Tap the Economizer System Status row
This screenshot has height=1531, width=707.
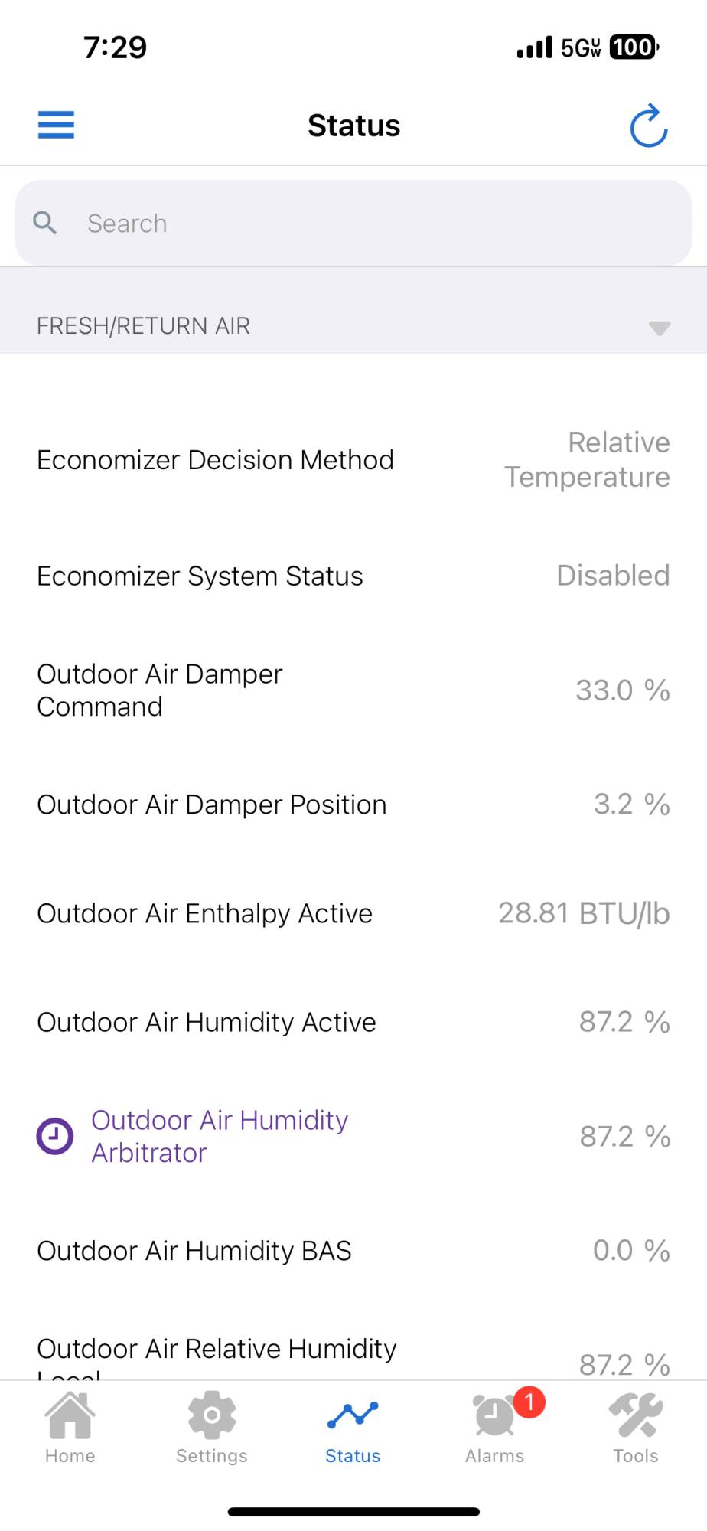pyautogui.click(x=353, y=576)
